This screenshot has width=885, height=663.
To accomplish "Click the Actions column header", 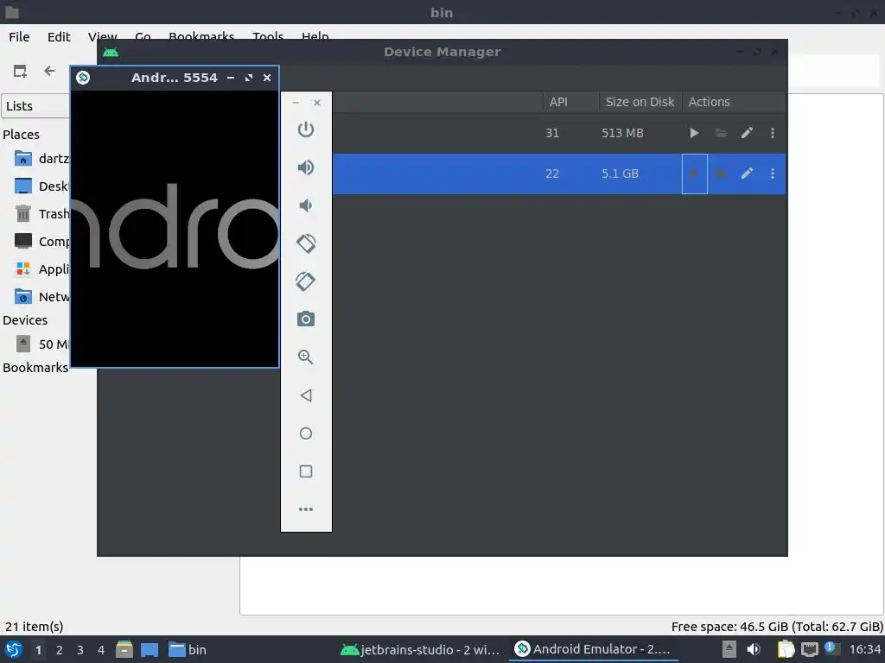I will [733, 102].
